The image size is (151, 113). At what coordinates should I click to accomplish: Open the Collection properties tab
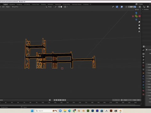coord(143,69)
